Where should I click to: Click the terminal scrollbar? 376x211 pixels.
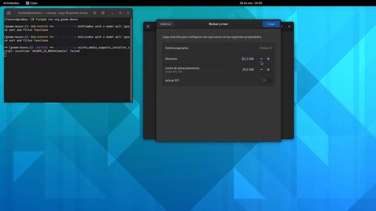click(131, 60)
